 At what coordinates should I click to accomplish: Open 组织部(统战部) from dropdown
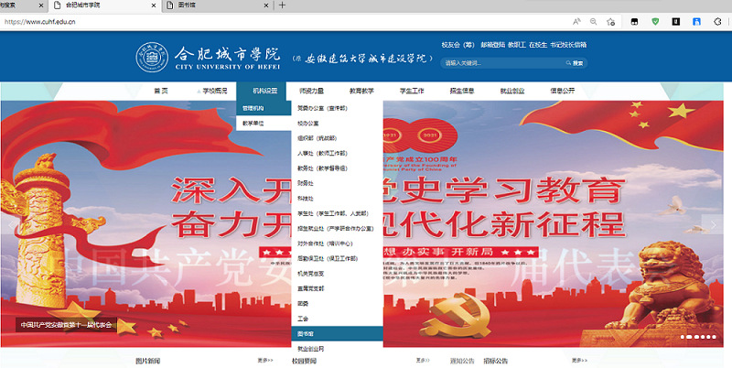pos(337,138)
